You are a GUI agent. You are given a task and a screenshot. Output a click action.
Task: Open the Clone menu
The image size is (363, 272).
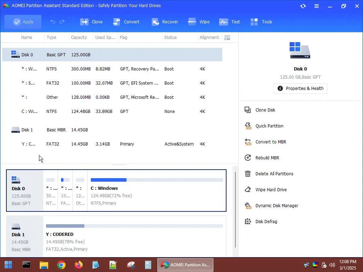point(91,22)
